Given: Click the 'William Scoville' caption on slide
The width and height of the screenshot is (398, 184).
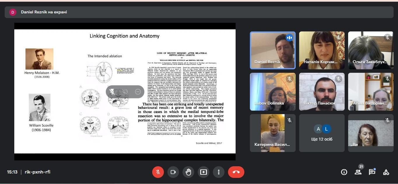Looking at the screenshot, I should click(x=41, y=125).
